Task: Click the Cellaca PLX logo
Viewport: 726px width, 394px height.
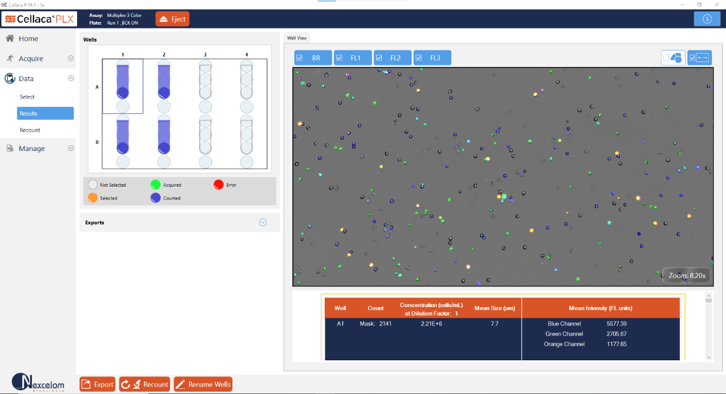Action: pos(39,19)
